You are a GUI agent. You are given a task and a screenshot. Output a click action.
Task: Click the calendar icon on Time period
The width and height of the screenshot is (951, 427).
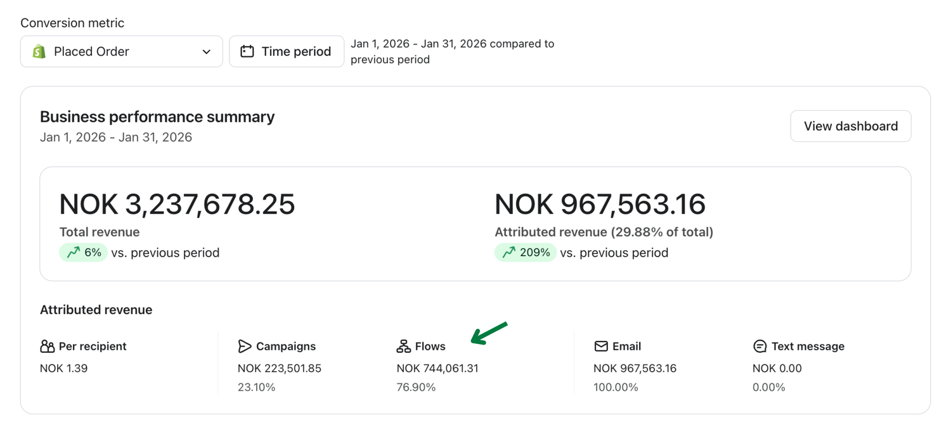point(247,51)
